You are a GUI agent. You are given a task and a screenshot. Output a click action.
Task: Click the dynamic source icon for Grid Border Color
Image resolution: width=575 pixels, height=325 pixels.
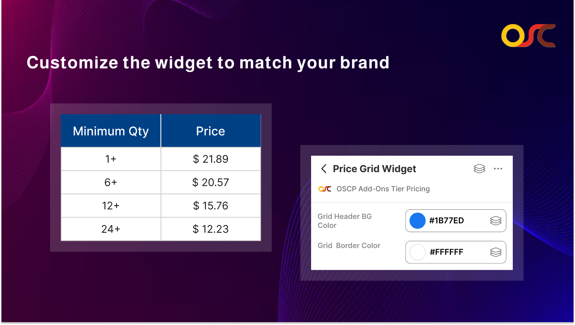pyautogui.click(x=496, y=252)
